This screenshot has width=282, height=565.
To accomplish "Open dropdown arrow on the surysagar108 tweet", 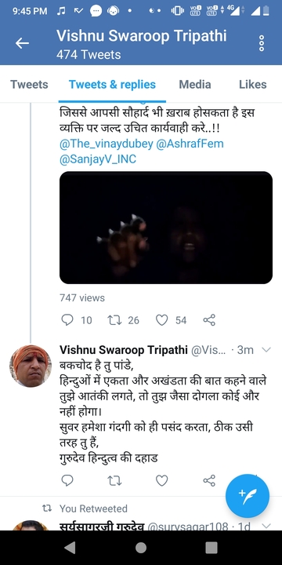I will [x=266, y=526].
